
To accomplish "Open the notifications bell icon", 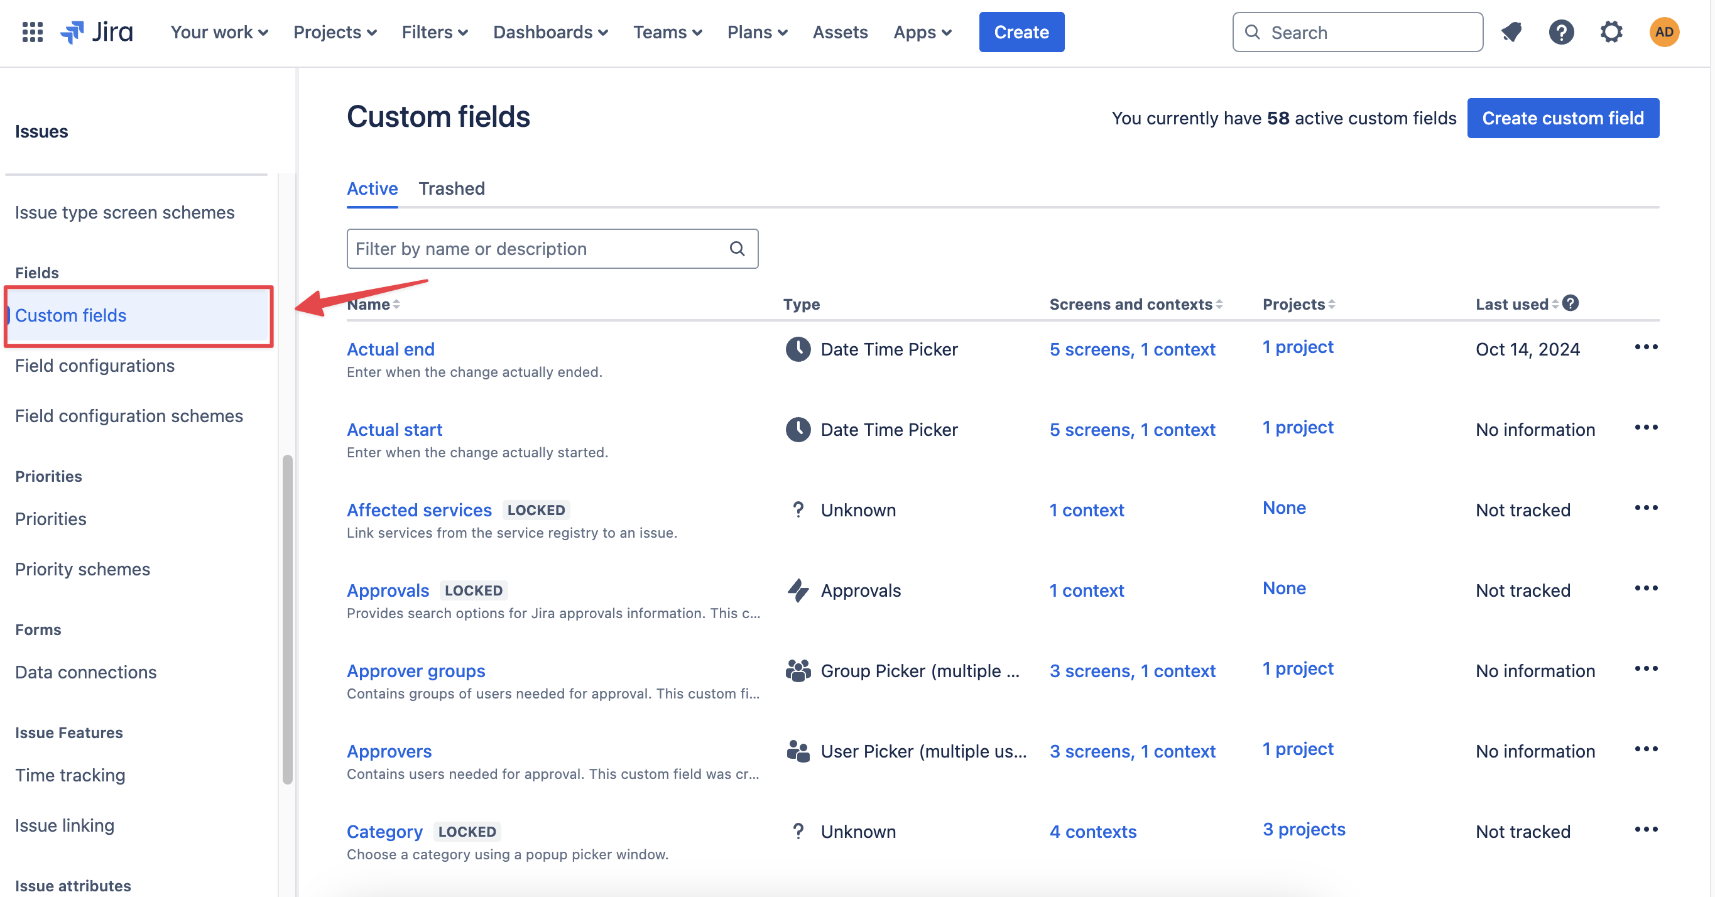I will pos(1511,32).
